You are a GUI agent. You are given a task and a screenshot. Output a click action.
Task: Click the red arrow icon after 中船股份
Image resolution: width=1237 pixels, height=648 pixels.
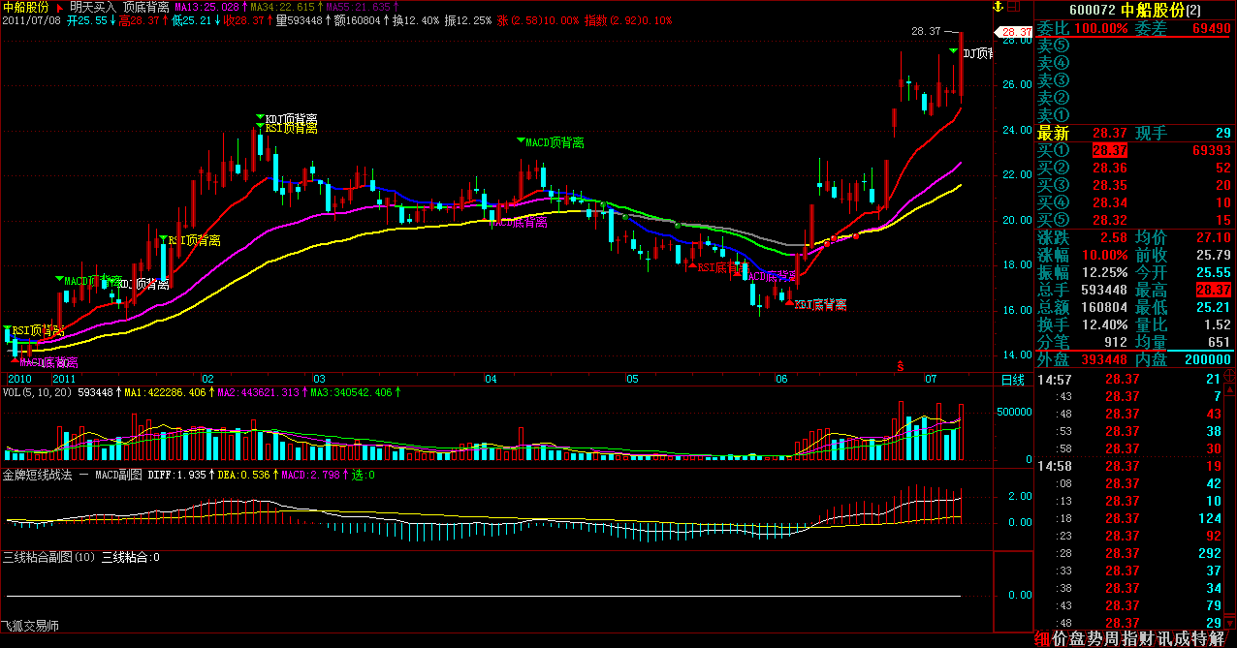(x=58, y=7)
